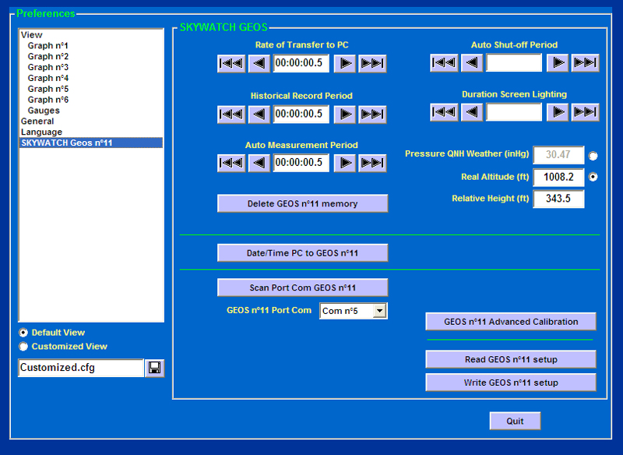Decrease Historical Record Period one step
The image size is (623, 455).
pos(259,115)
